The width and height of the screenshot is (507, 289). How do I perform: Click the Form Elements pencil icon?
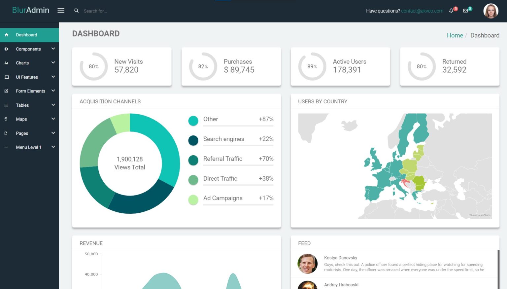tap(7, 91)
